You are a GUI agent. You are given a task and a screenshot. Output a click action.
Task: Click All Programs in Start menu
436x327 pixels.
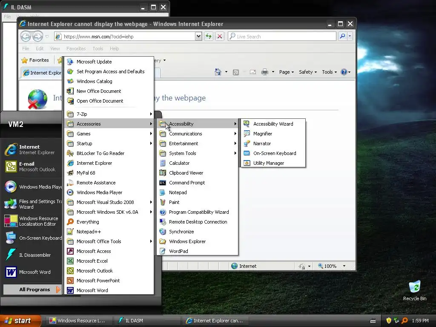point(32,290)
